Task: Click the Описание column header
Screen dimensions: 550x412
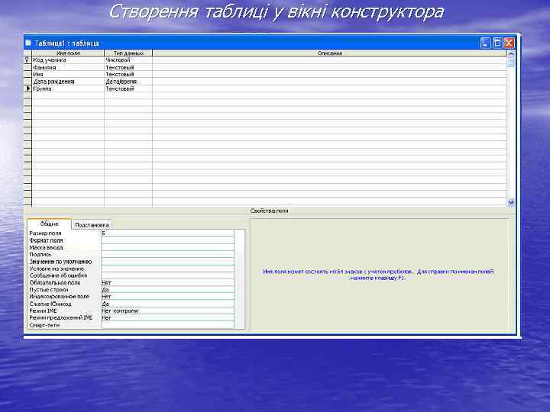Action: coord(330,53)
